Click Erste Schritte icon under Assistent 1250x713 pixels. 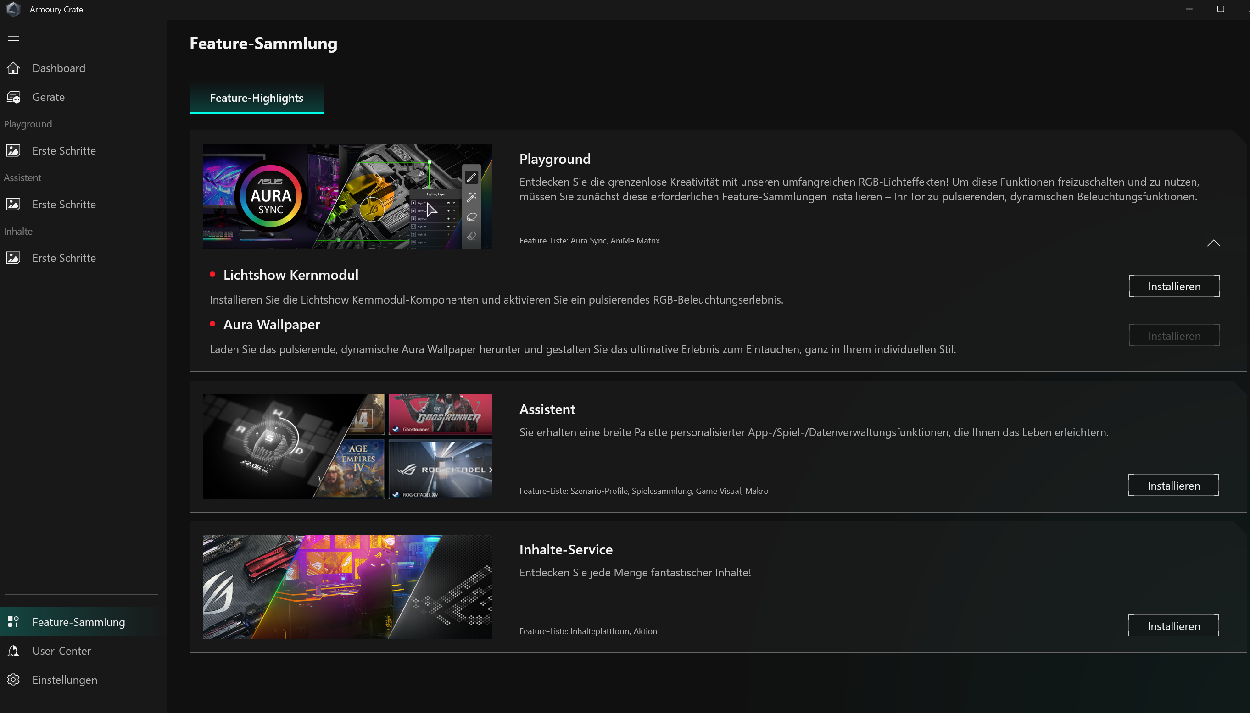click(x=13, y=204)
